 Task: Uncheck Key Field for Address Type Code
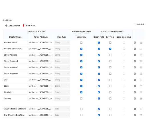[110, 49]
